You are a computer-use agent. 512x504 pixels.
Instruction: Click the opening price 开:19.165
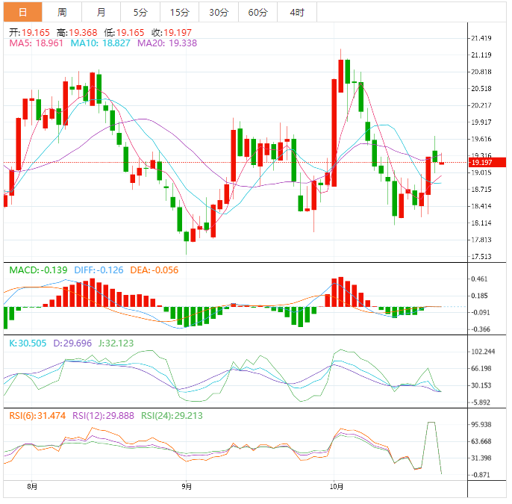[29, 33]
